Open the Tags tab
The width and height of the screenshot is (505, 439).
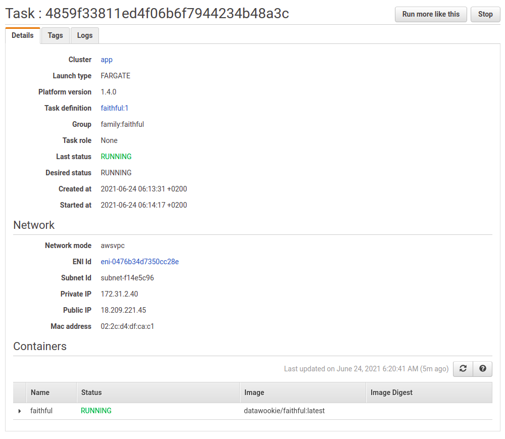(x=56, y=35)
